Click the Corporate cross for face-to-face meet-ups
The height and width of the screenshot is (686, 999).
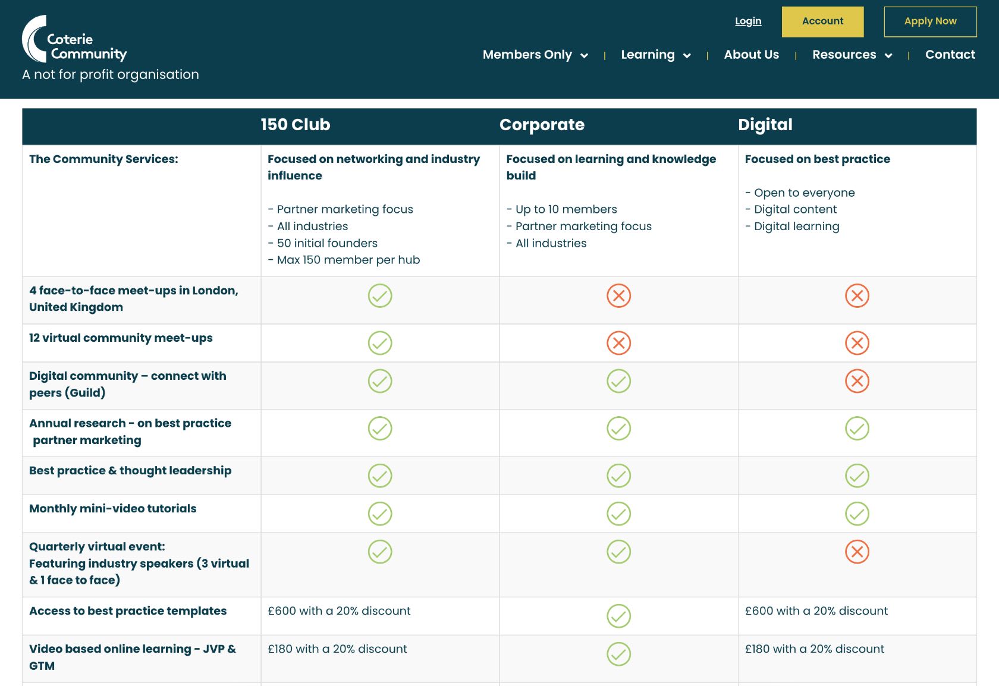click(618, 295)
